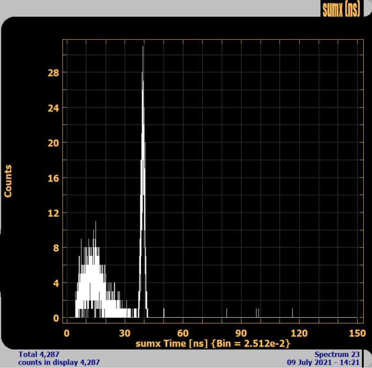Image resolution: width=372 pixels, height=368 pixels.
Task: Click the 4 tick on the y-axis
Action: [x=55, y=283]
